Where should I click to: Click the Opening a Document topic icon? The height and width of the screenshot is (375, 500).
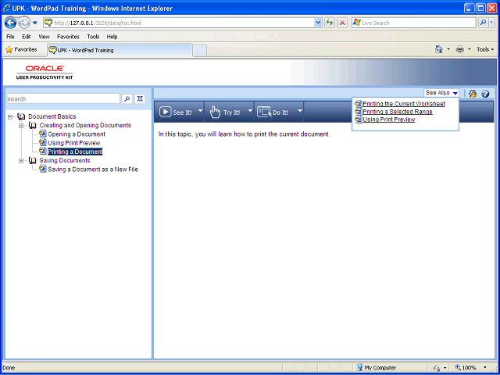click(43, 134)
